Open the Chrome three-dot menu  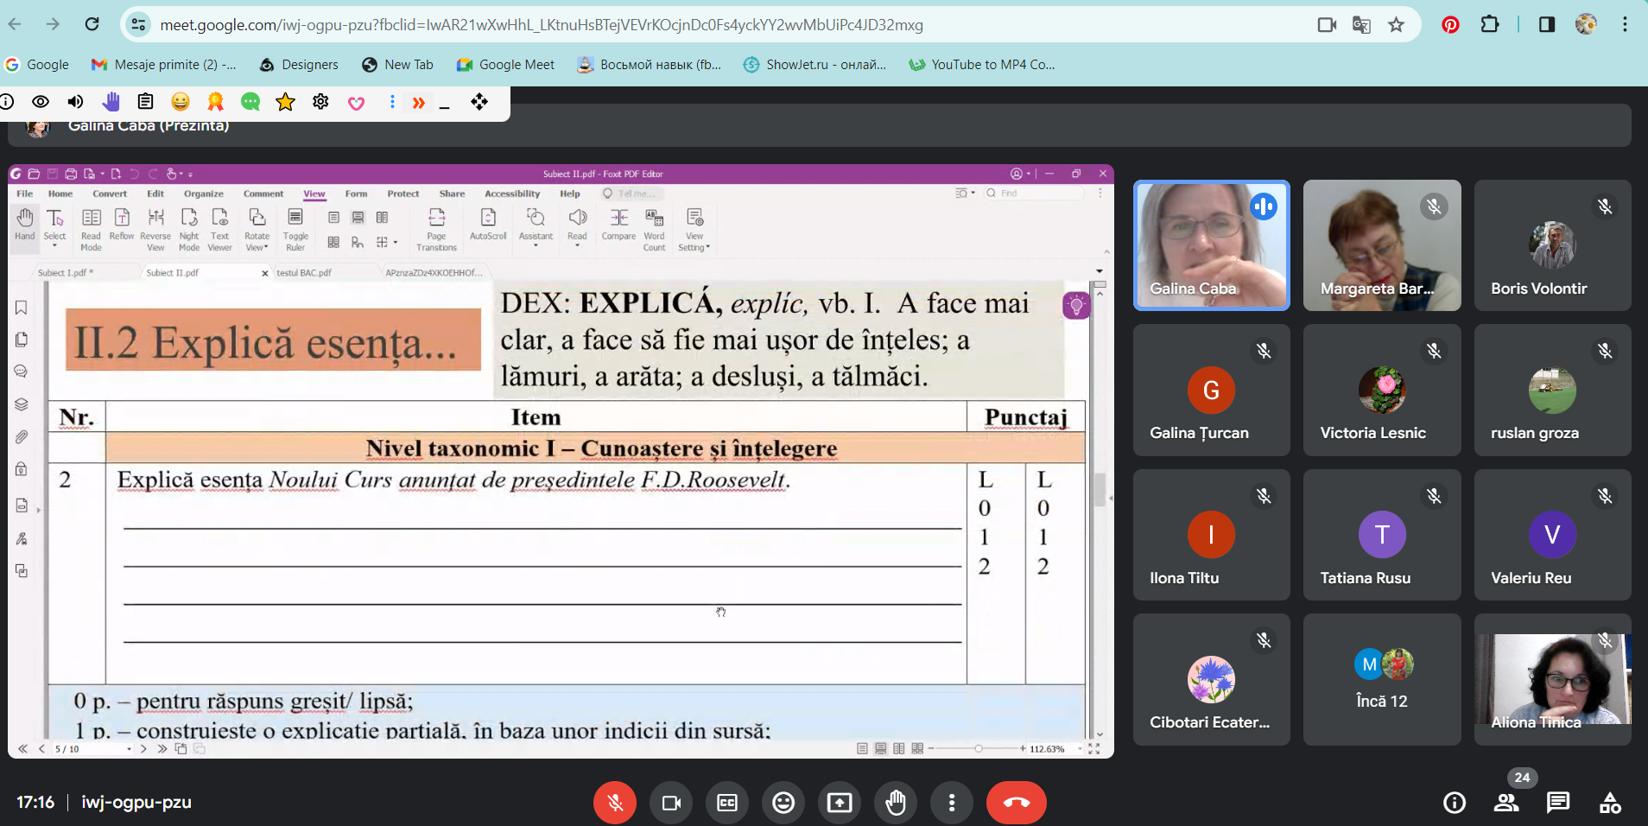[1625, 25]
